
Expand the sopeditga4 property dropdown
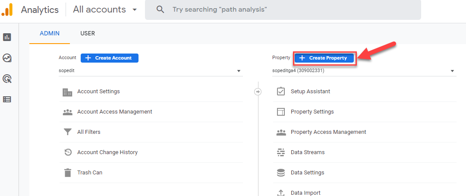click(x=364, y=71)
